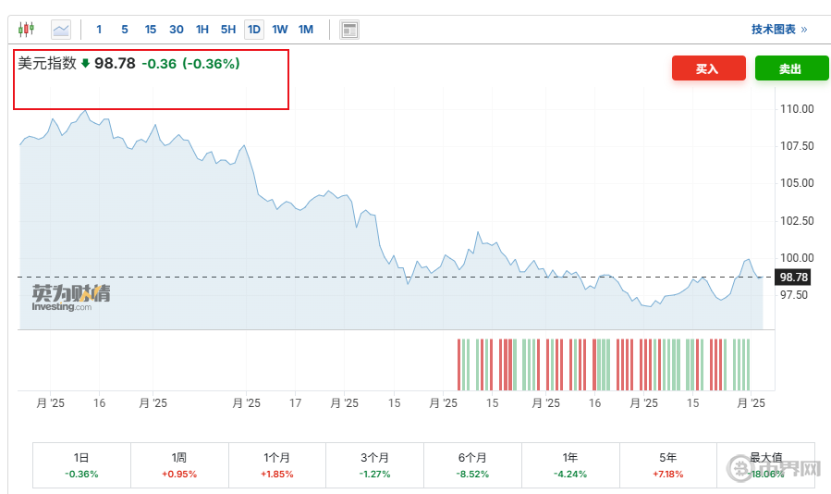Show the 5年 performance range
Screen dimensions: 831x494
[667, 464]
